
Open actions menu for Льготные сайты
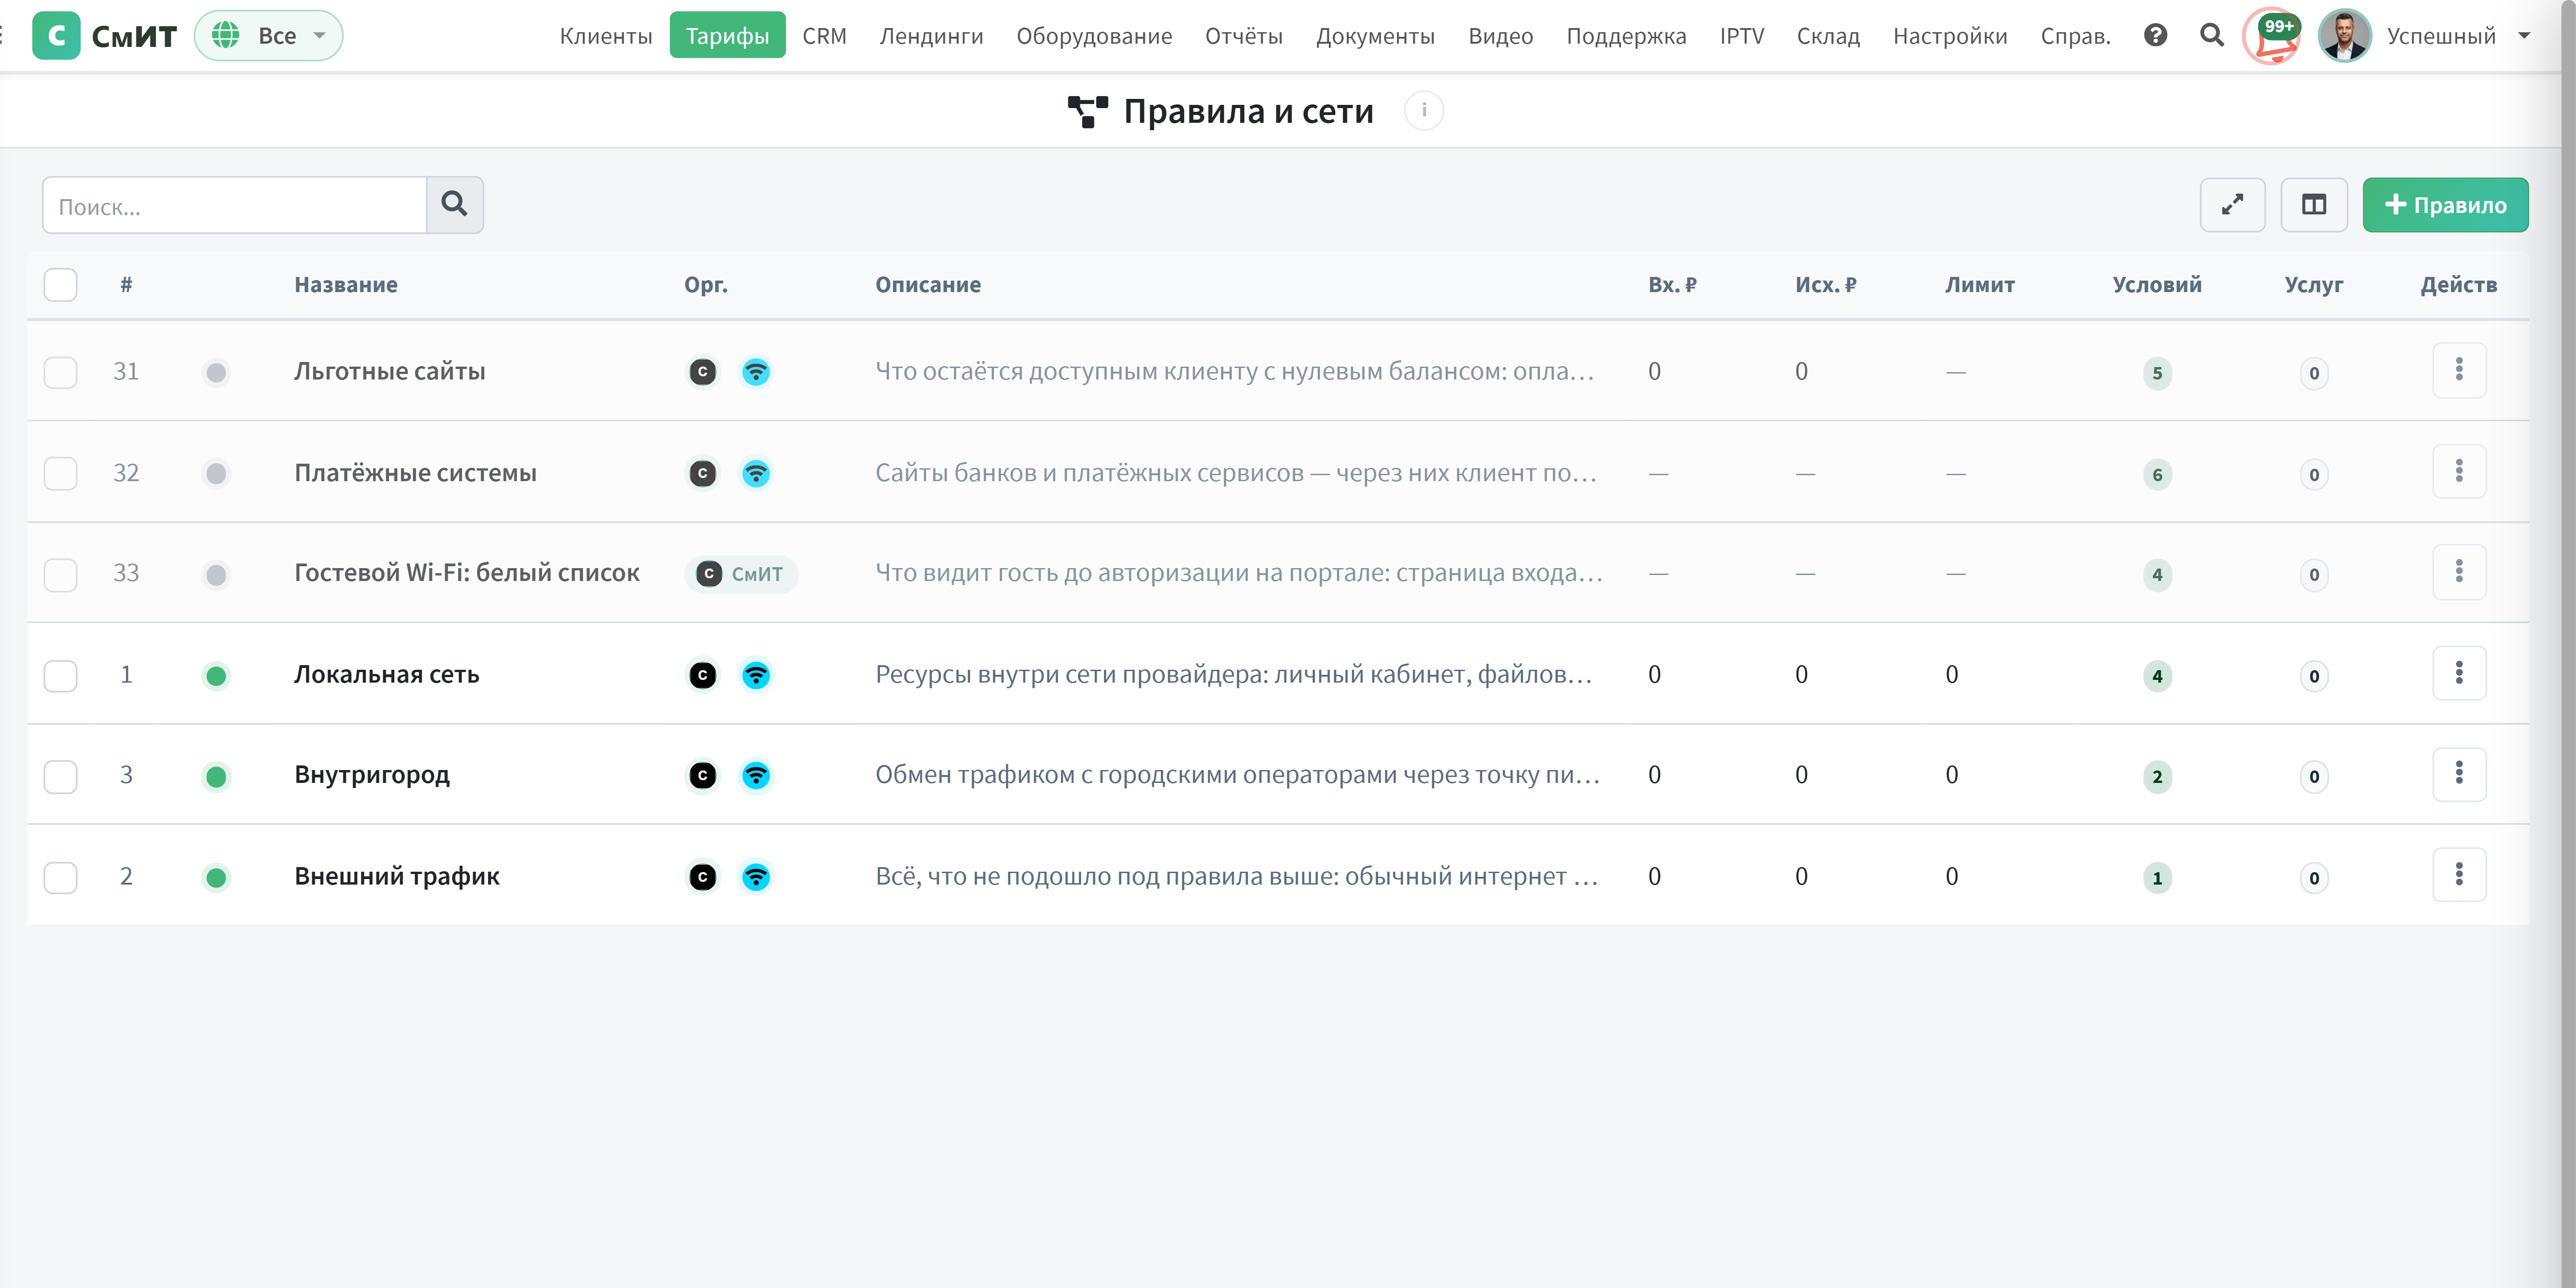(x=2459, y=370)
